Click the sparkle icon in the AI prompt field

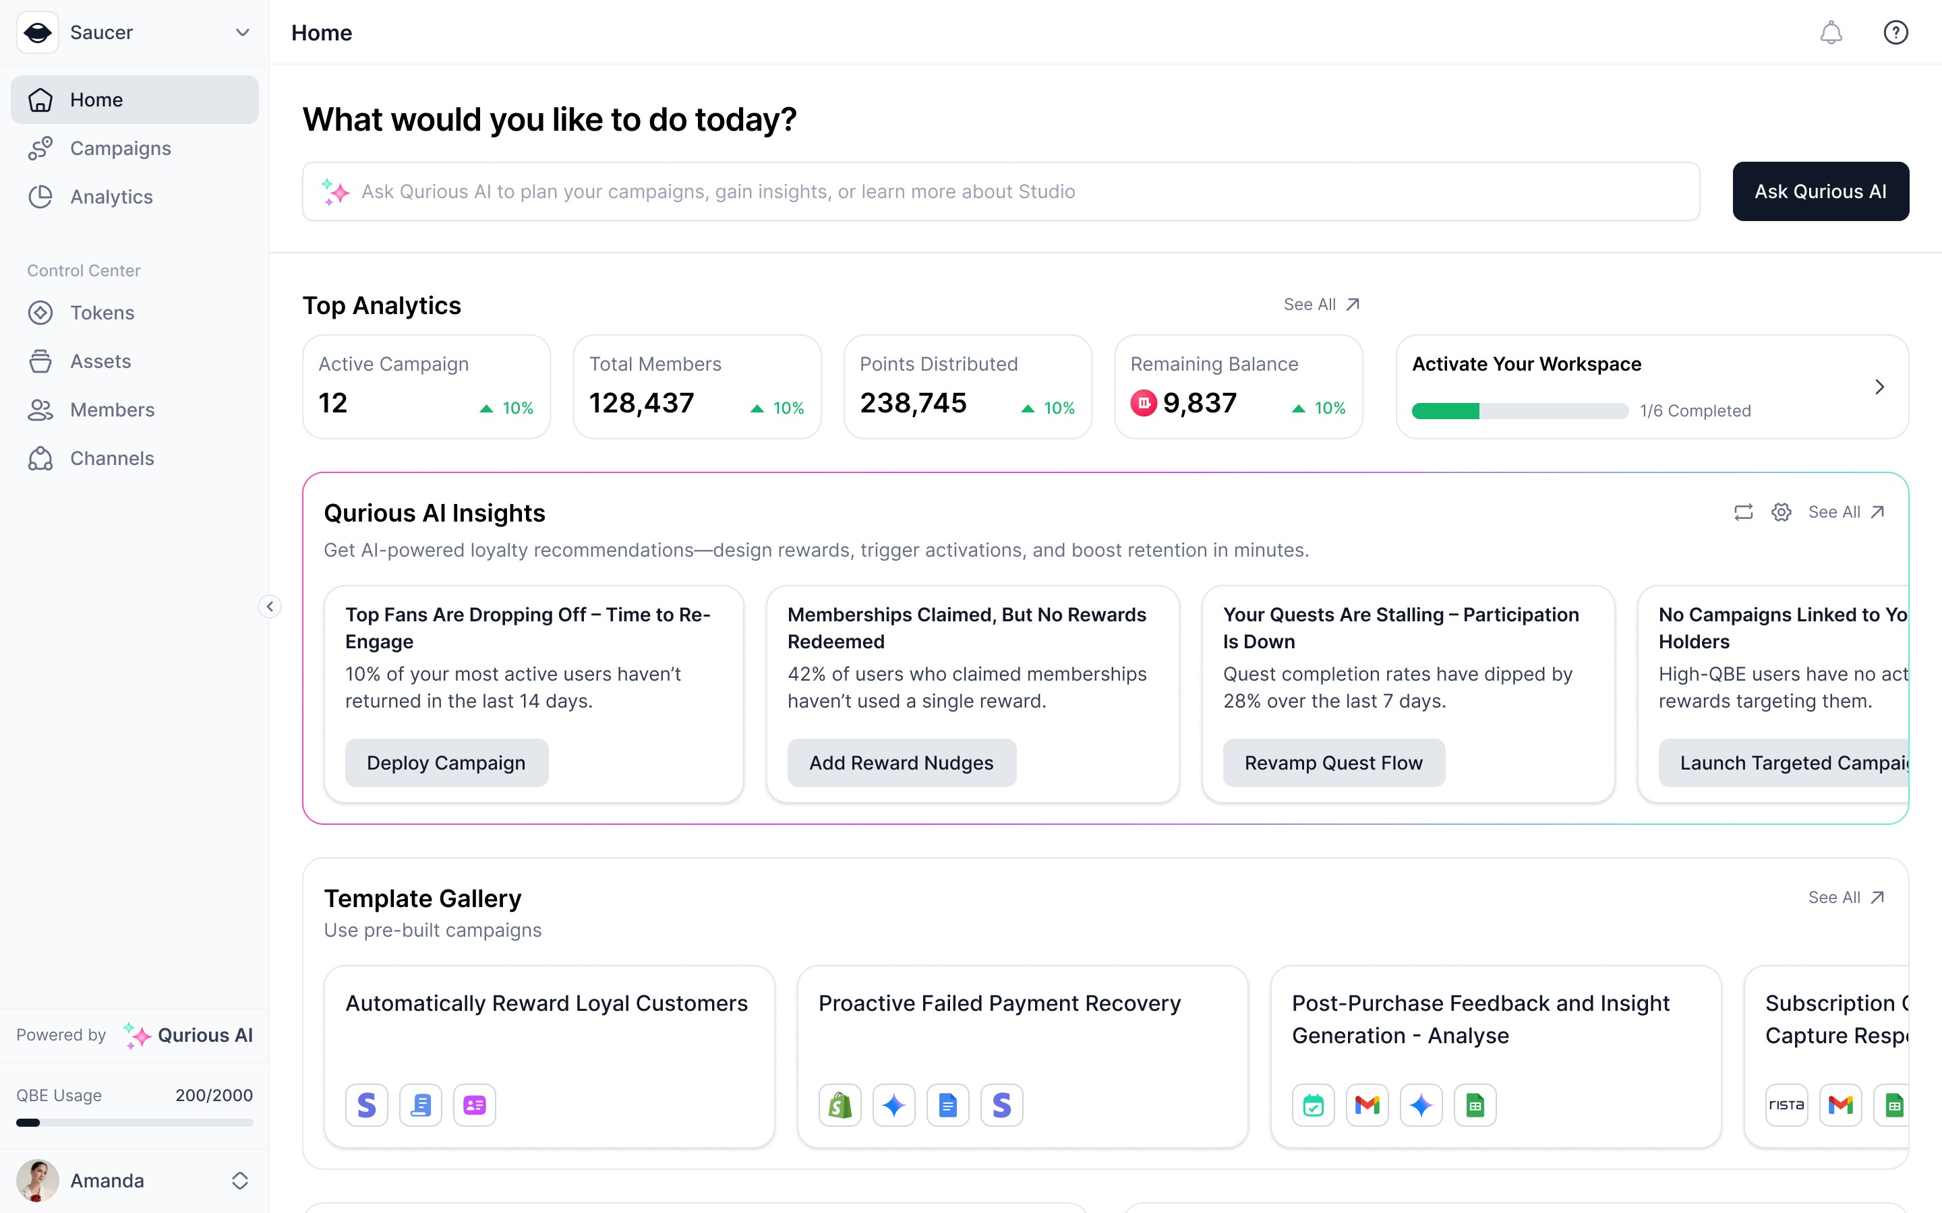click(x=334, y=192)
